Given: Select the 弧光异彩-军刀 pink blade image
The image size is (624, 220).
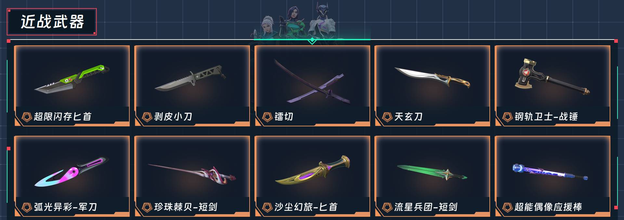Looking at the screenshot, I should pyautogui.click(x=71, y=172).
